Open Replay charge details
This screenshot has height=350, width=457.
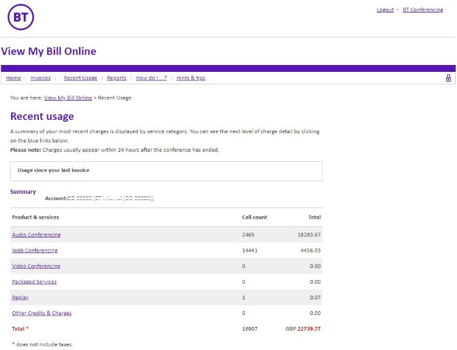point(20,297)
